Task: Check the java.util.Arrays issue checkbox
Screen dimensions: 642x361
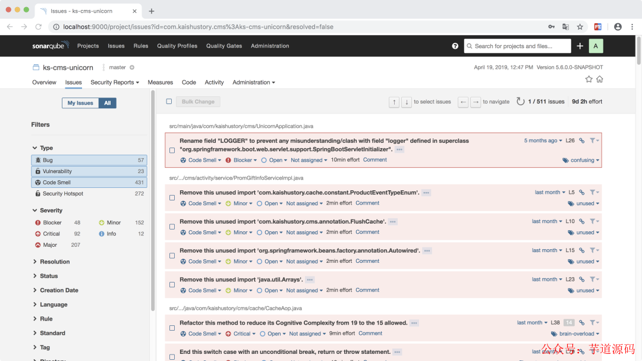Action: [x=172, y=285]
